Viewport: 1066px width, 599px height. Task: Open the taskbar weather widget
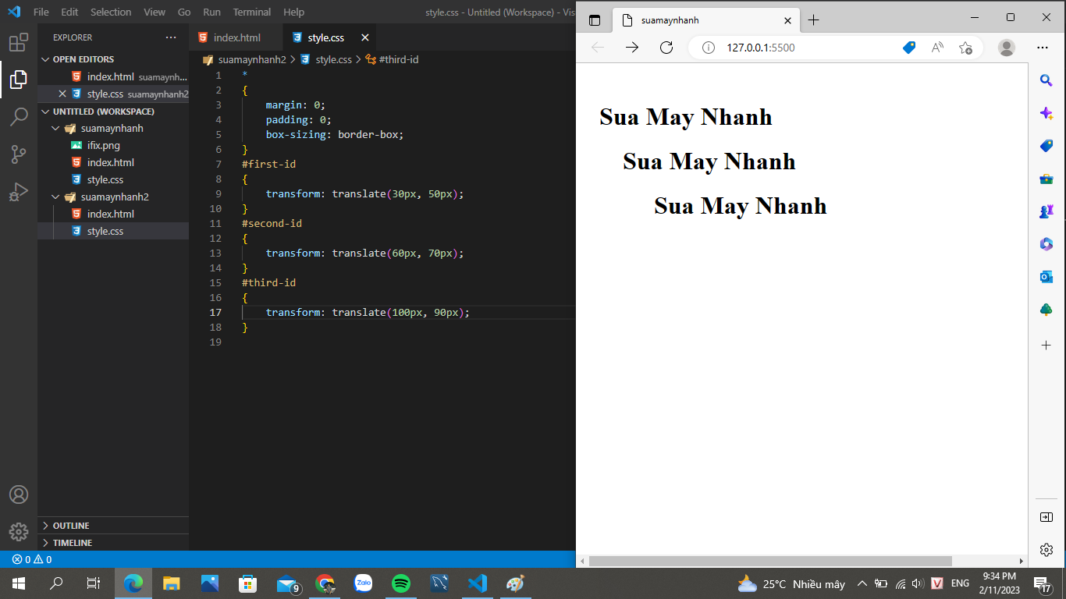coord(791,583)
